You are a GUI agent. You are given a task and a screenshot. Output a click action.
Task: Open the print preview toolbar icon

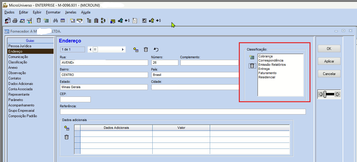(x=22, y=21)
